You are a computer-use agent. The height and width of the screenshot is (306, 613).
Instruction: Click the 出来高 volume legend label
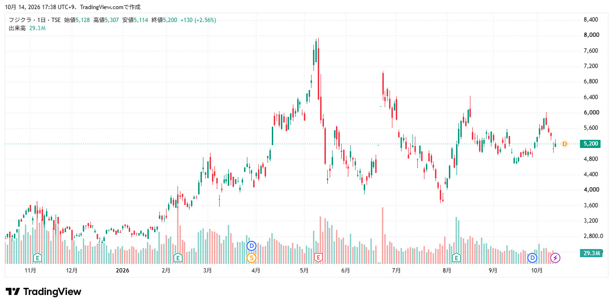coord(17,28)
